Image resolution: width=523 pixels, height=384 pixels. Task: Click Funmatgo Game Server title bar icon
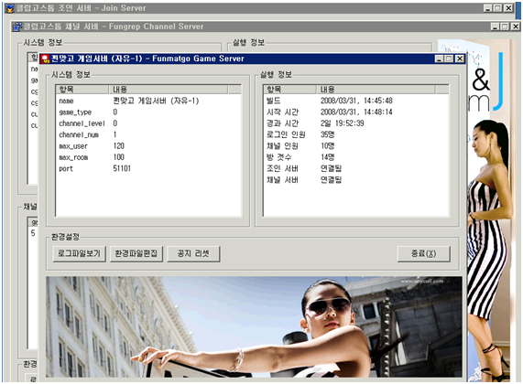tap(45, 59)
